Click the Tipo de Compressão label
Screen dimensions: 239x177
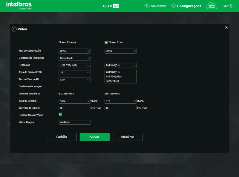tap(30, 51)
